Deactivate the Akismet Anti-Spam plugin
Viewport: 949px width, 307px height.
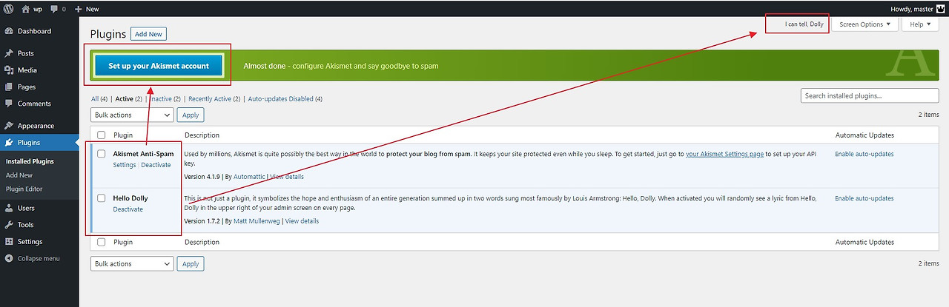point(156,165)
